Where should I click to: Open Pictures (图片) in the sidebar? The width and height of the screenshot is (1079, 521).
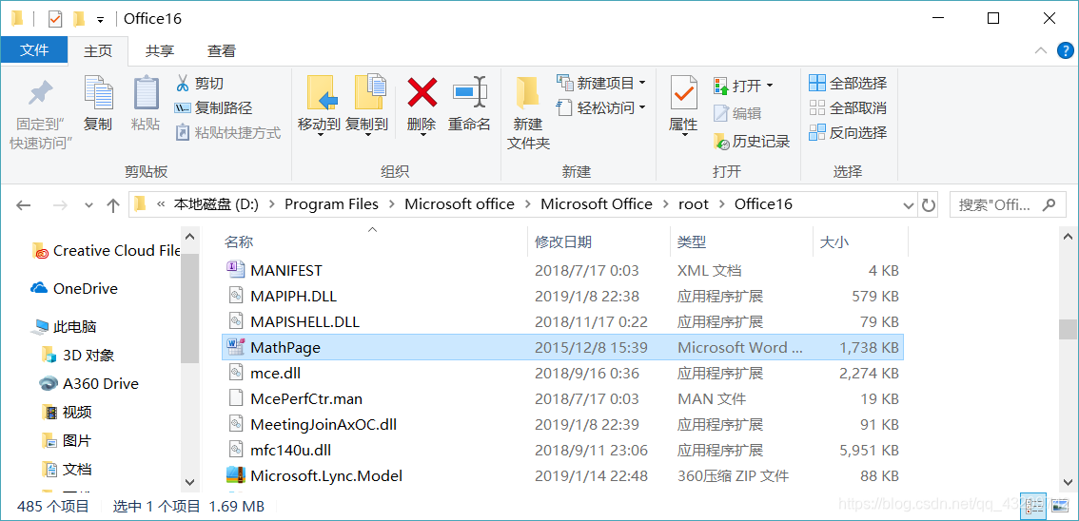(67, 440)
